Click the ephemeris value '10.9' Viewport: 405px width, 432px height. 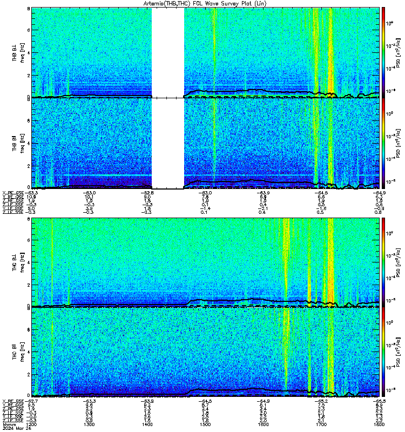point(30,197)
